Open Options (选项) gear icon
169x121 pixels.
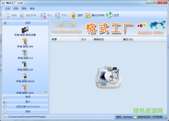(x=73, y=15)
